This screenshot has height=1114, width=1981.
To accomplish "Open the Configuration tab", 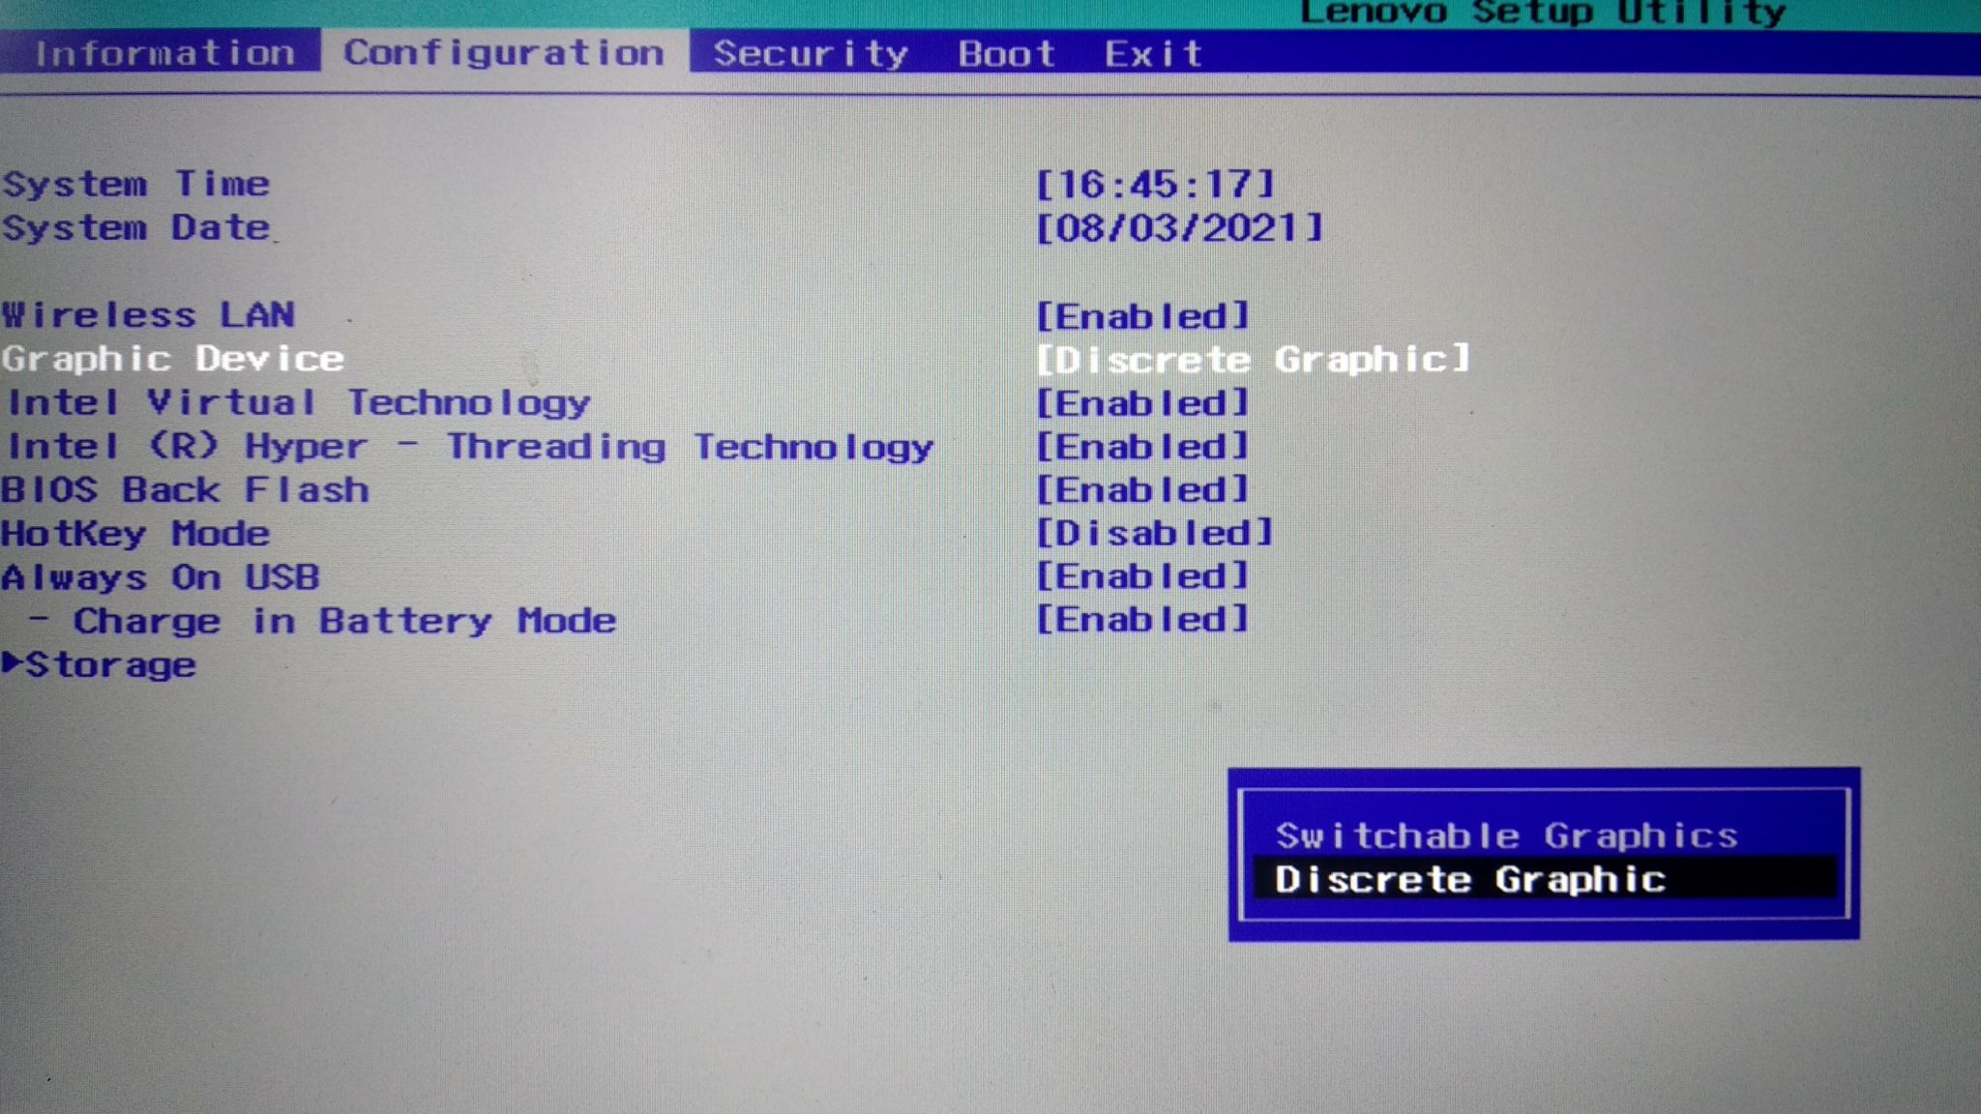I will (503, 53).
